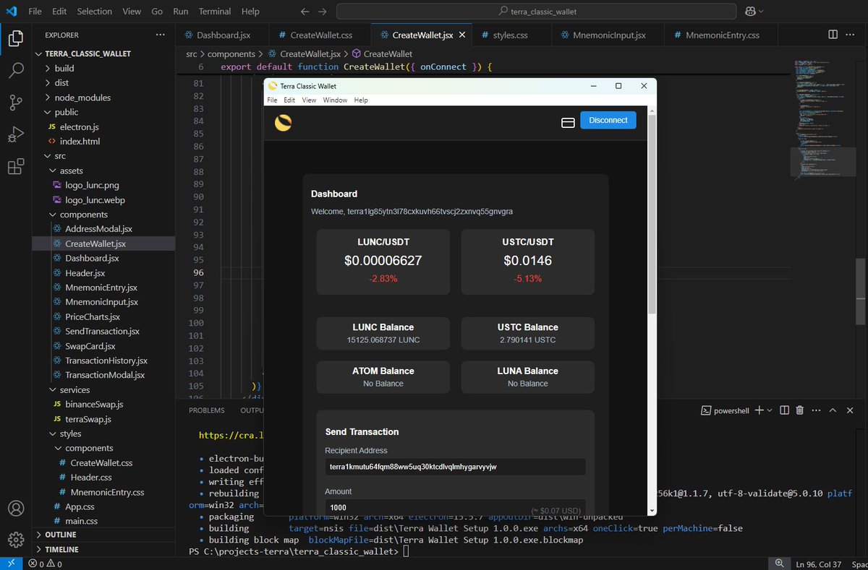Open the Copilot dropdown arrow

[x=760, y=12]
